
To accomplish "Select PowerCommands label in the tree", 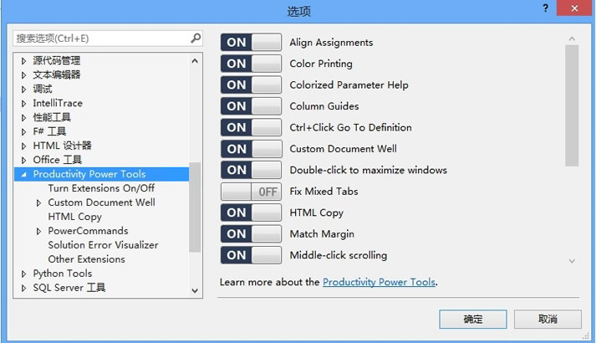I will pyautogui.click(x=88, y=231).
